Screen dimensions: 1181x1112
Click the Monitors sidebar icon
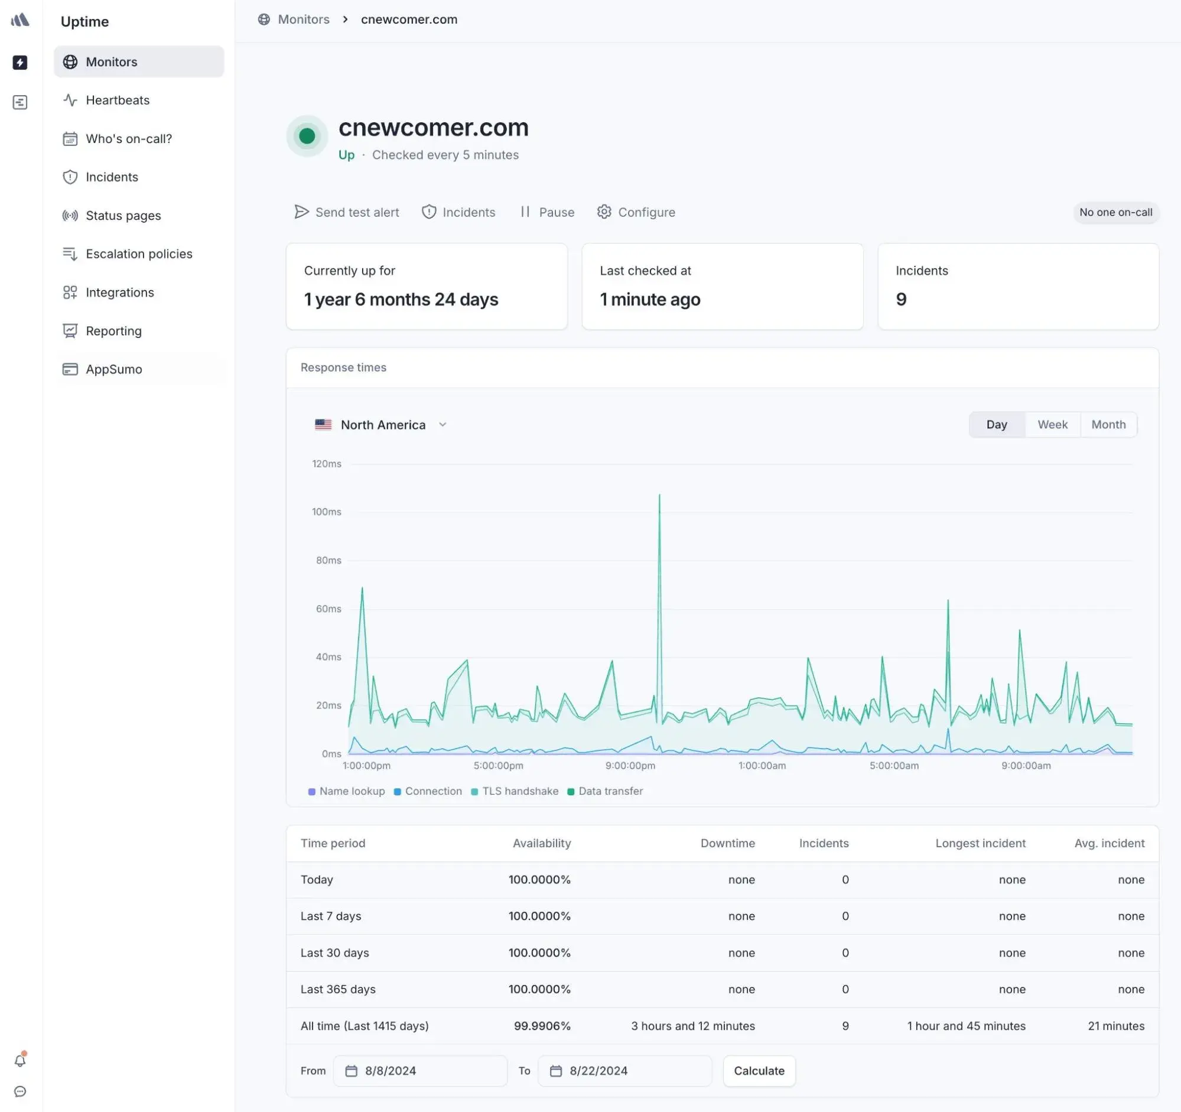(71, 61)
